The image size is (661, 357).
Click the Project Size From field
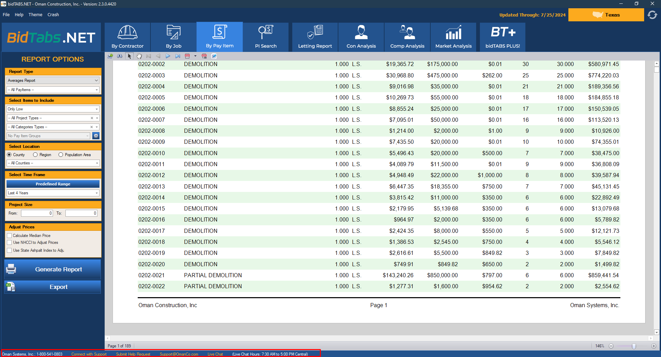37,213
